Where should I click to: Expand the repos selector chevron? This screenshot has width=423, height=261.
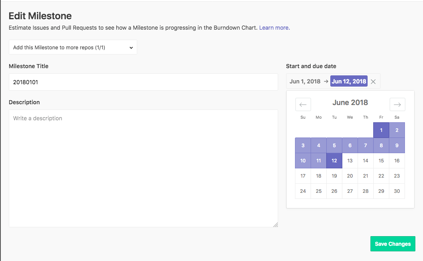131,47
